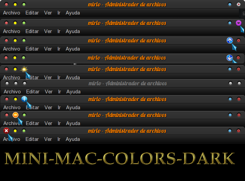Click the yellow dot next to blue plus button
The height and width of the screenshot is (181, 245).
[x=15, y=99]
